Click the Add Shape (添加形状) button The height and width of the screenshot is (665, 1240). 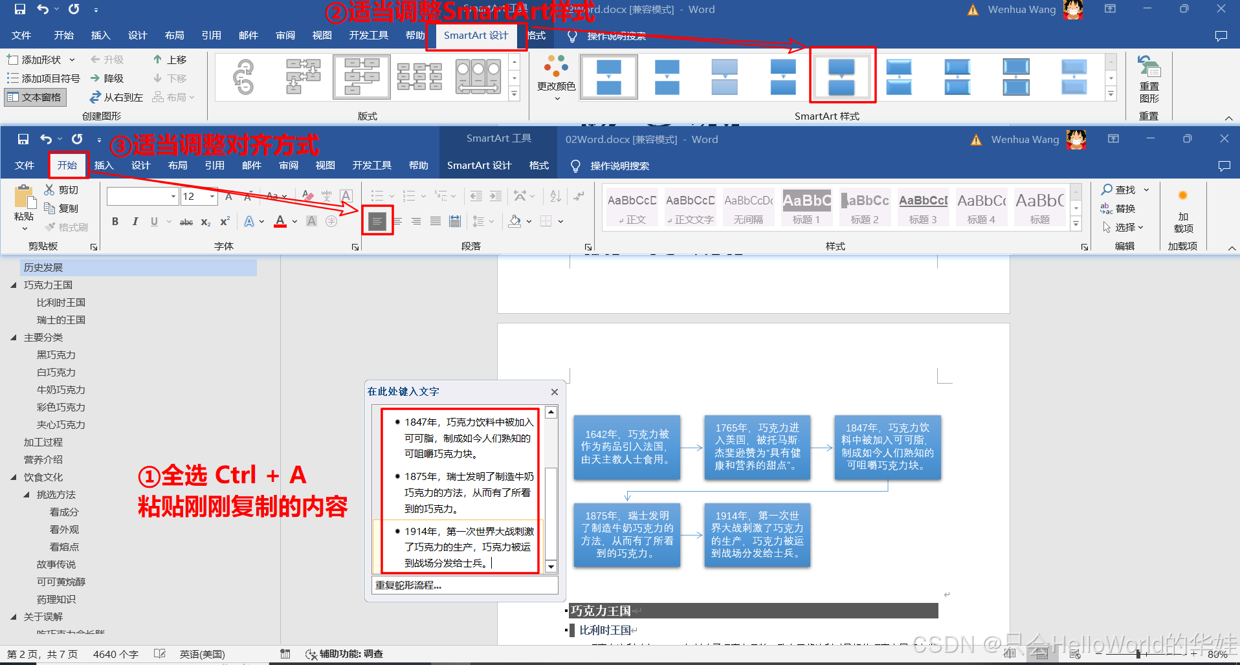coord(41,60)
